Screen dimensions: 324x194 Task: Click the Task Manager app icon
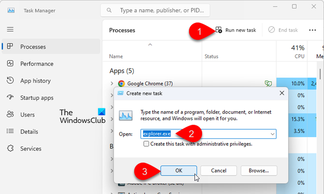click(11, 10)
